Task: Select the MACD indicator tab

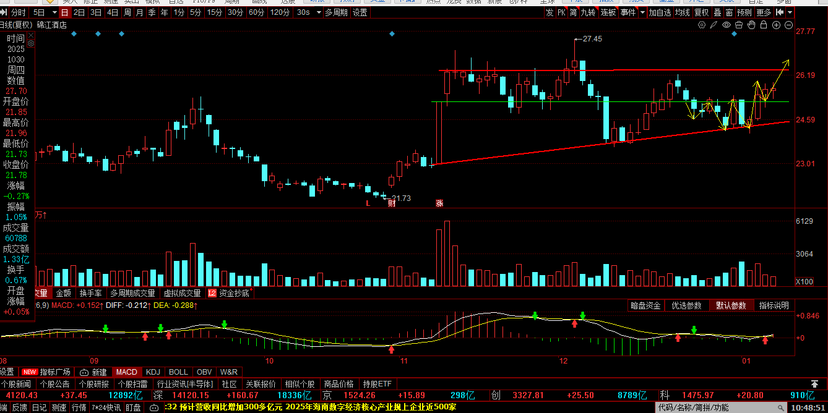Action: (126, 372)
